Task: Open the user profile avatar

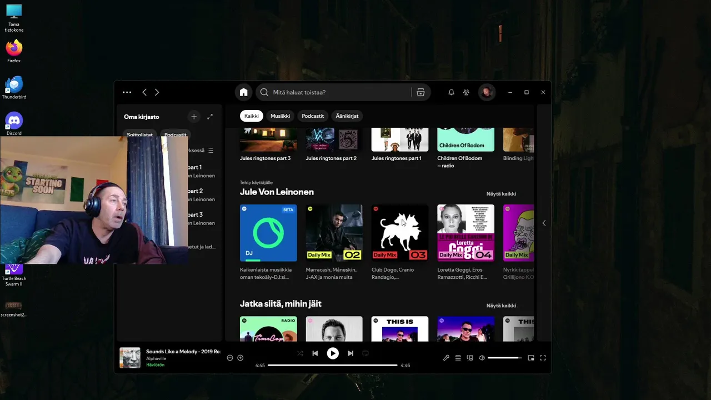Action: pyautogui.click(x=487, y=92)
